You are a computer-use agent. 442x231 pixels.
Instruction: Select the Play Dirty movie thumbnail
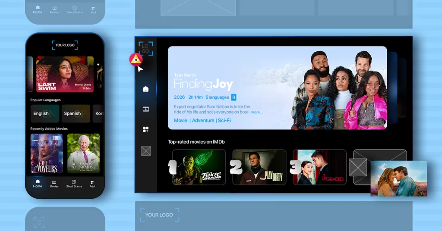click(x=259, y=167)
